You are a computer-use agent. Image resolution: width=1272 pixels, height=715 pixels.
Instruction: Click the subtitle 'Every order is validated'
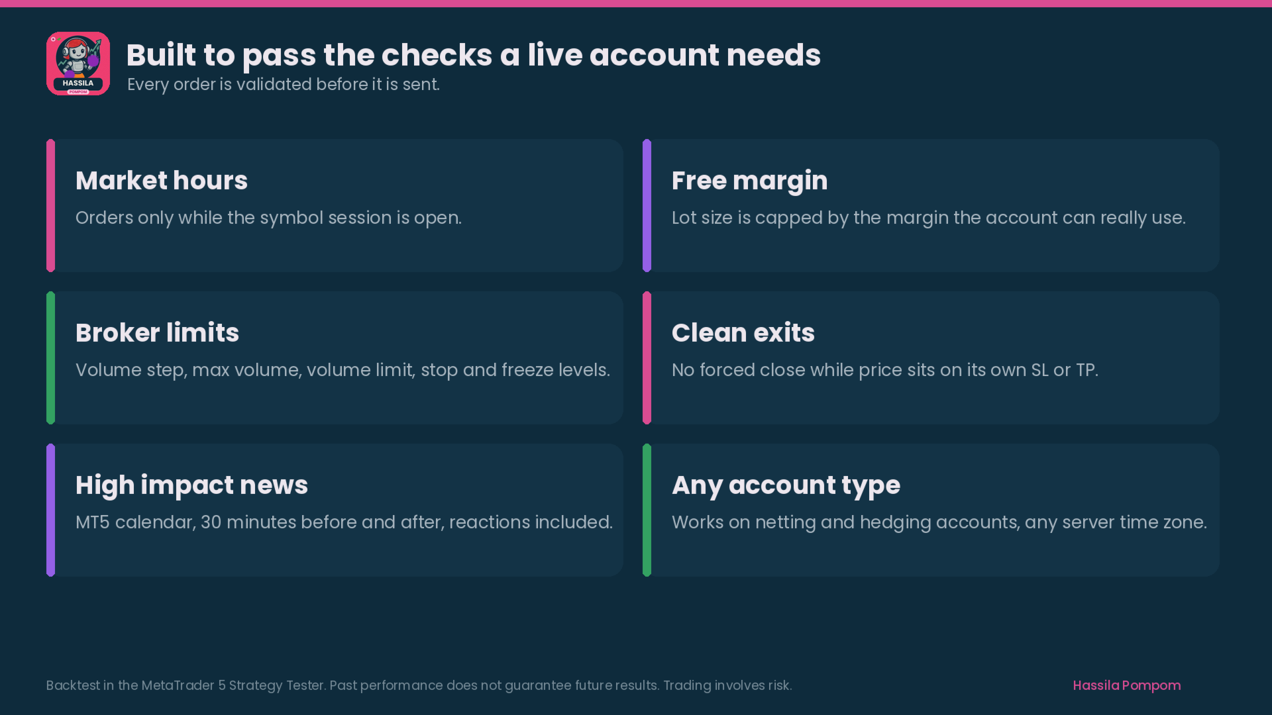(284, 85)
